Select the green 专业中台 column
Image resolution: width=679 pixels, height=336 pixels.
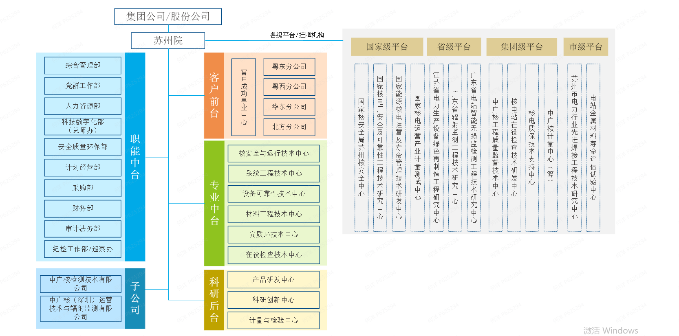coord(214,203)
